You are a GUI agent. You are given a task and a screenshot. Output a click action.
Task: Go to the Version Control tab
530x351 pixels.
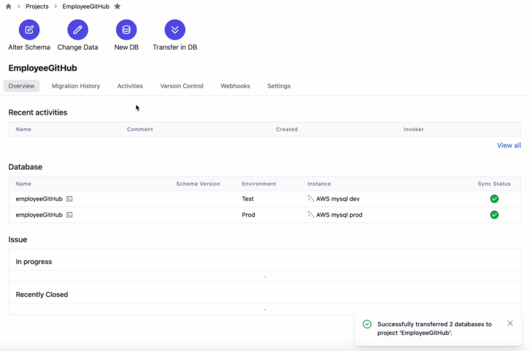182,86
